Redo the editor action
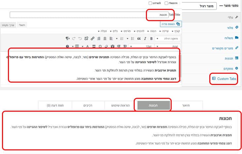 pos(74,39)
